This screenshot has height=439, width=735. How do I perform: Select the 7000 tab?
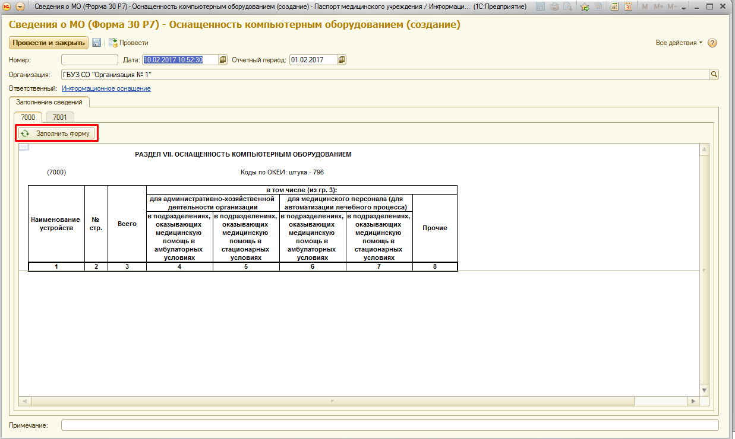28,117
